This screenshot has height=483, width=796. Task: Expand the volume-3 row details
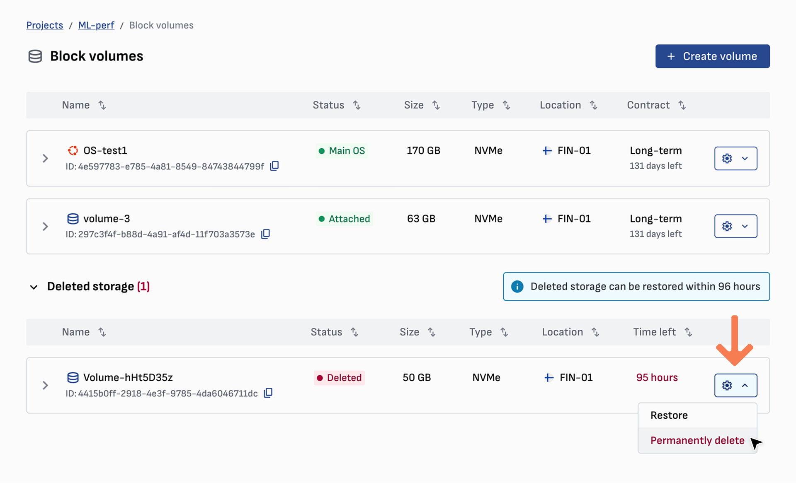coord(45,226)
